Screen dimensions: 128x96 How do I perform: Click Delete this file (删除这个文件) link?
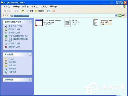tap(14, 47)
